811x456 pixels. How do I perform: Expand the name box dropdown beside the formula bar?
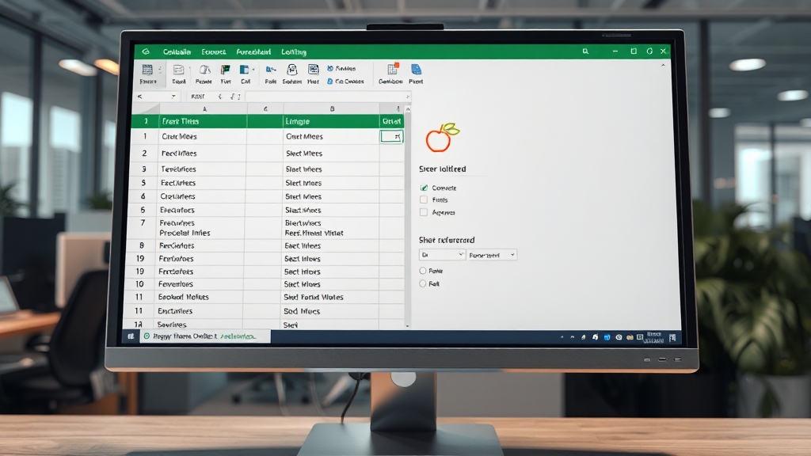(173, 97)
